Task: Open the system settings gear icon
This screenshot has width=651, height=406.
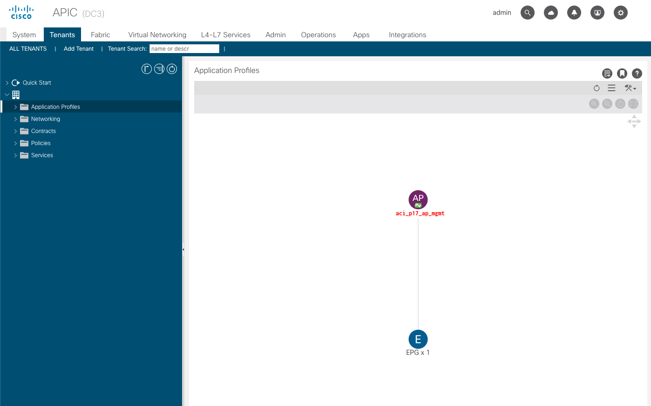Action: [x=620, y=13]
